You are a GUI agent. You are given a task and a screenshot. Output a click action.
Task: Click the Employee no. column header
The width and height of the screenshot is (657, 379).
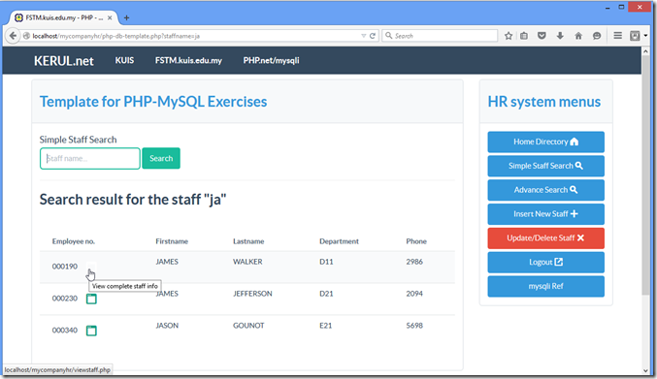click(x=74, y=241)
